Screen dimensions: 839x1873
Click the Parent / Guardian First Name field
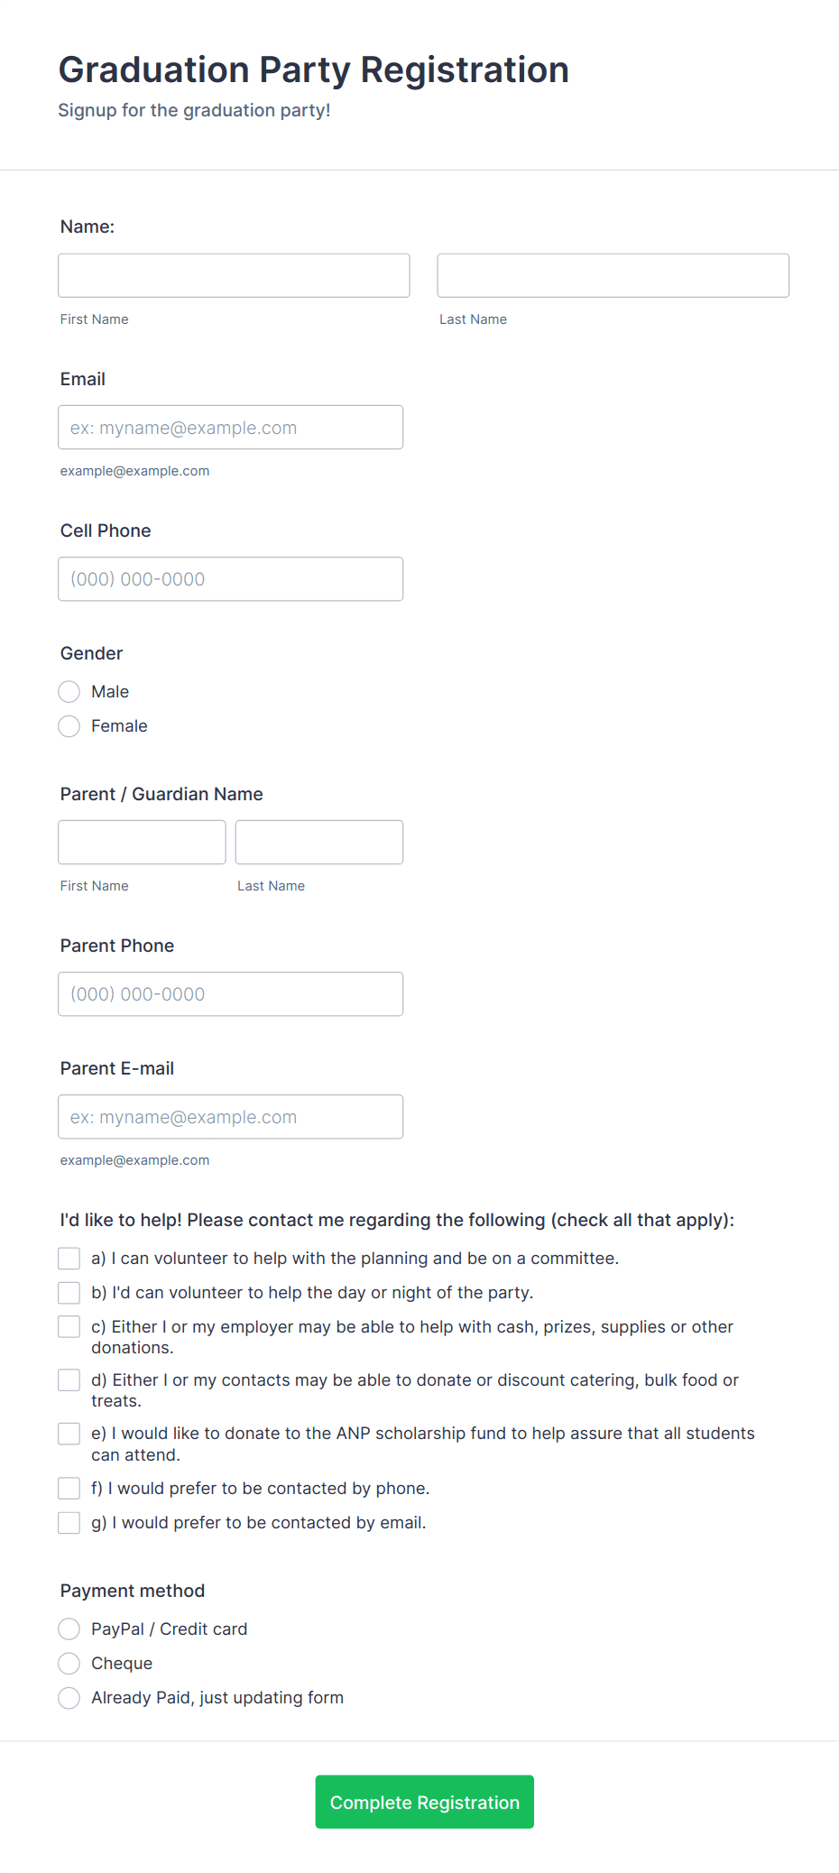[142, 841]
